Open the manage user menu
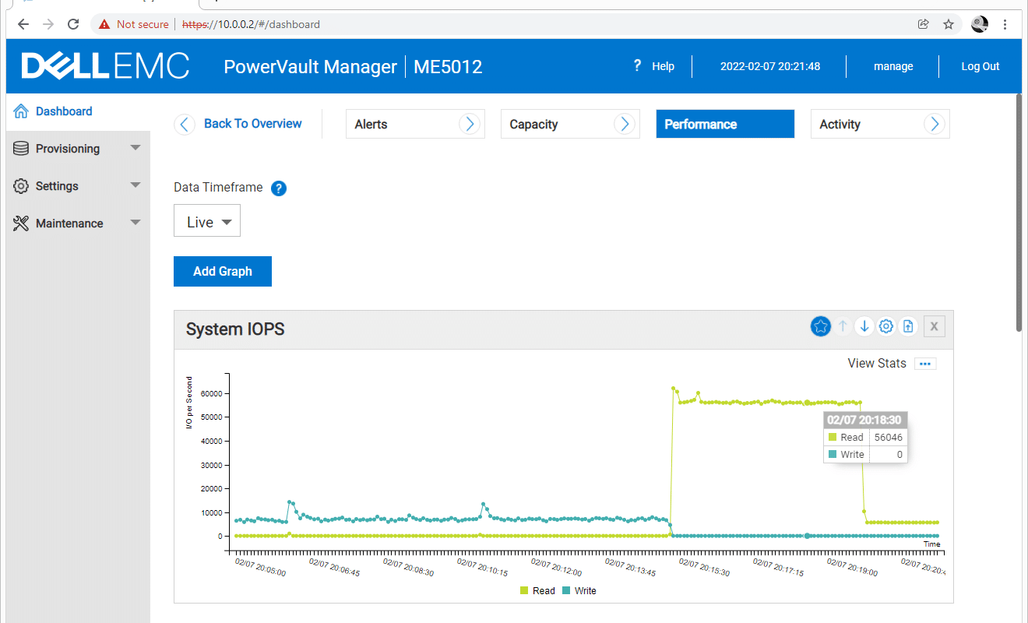Image resolution: width=1028 pixels, height=623 pixels. click(x=893, y=66)
